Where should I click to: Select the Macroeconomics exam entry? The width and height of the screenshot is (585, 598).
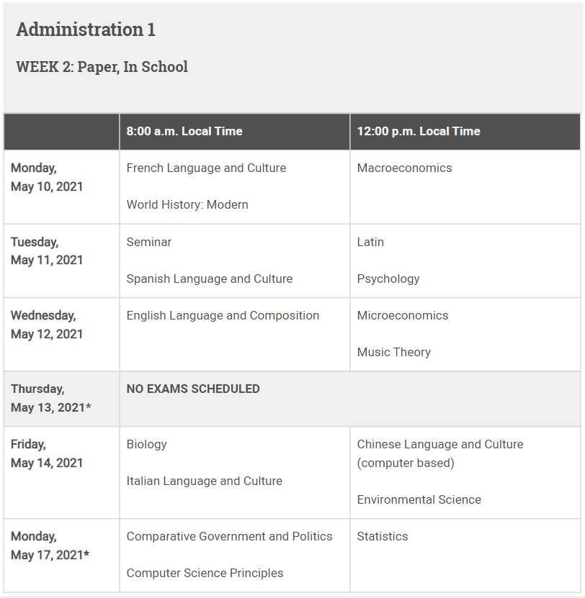tap(404, 168)
